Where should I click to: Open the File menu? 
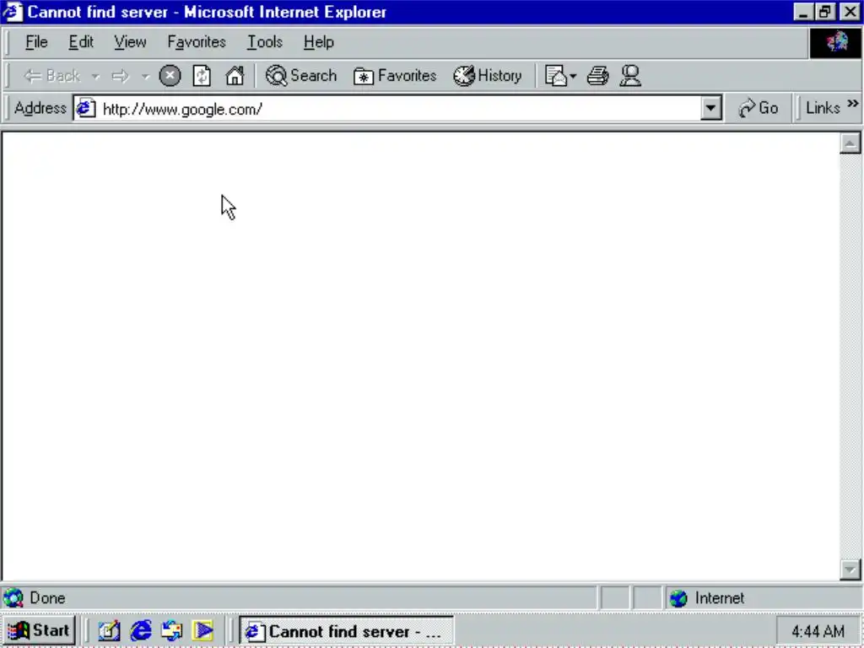point(36,42)
